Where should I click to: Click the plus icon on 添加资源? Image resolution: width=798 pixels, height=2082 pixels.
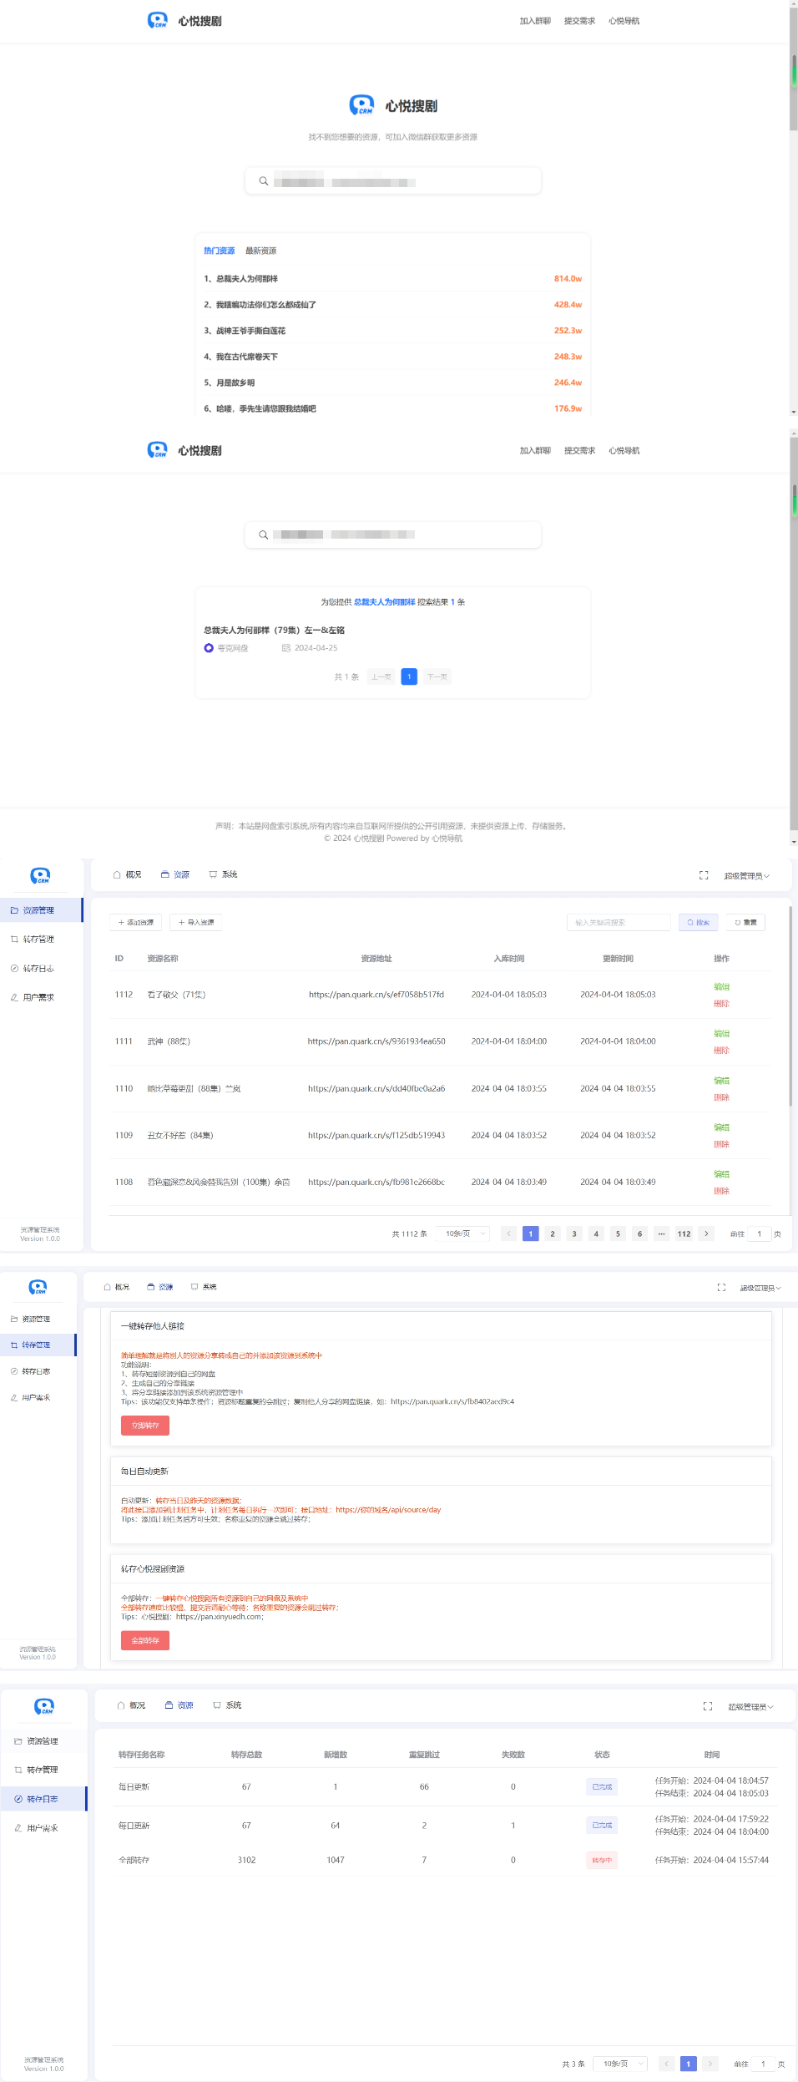point(121,923)
